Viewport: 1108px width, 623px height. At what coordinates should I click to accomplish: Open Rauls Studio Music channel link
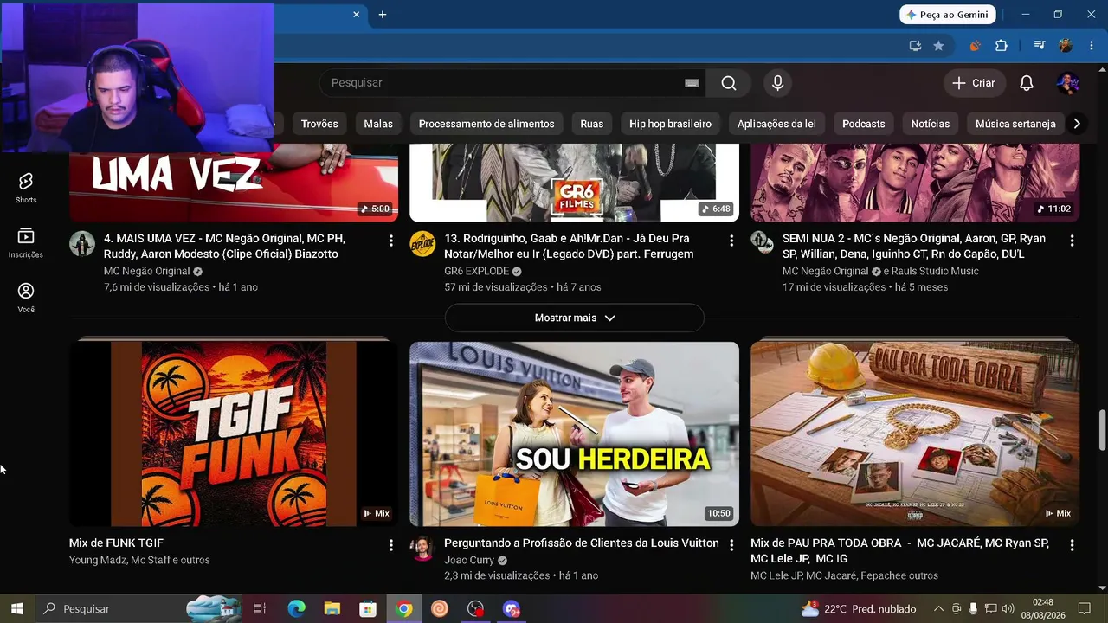tap(935, 271)
